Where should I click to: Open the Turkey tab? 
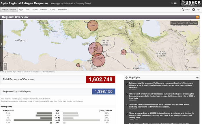(x=53, y=10)
